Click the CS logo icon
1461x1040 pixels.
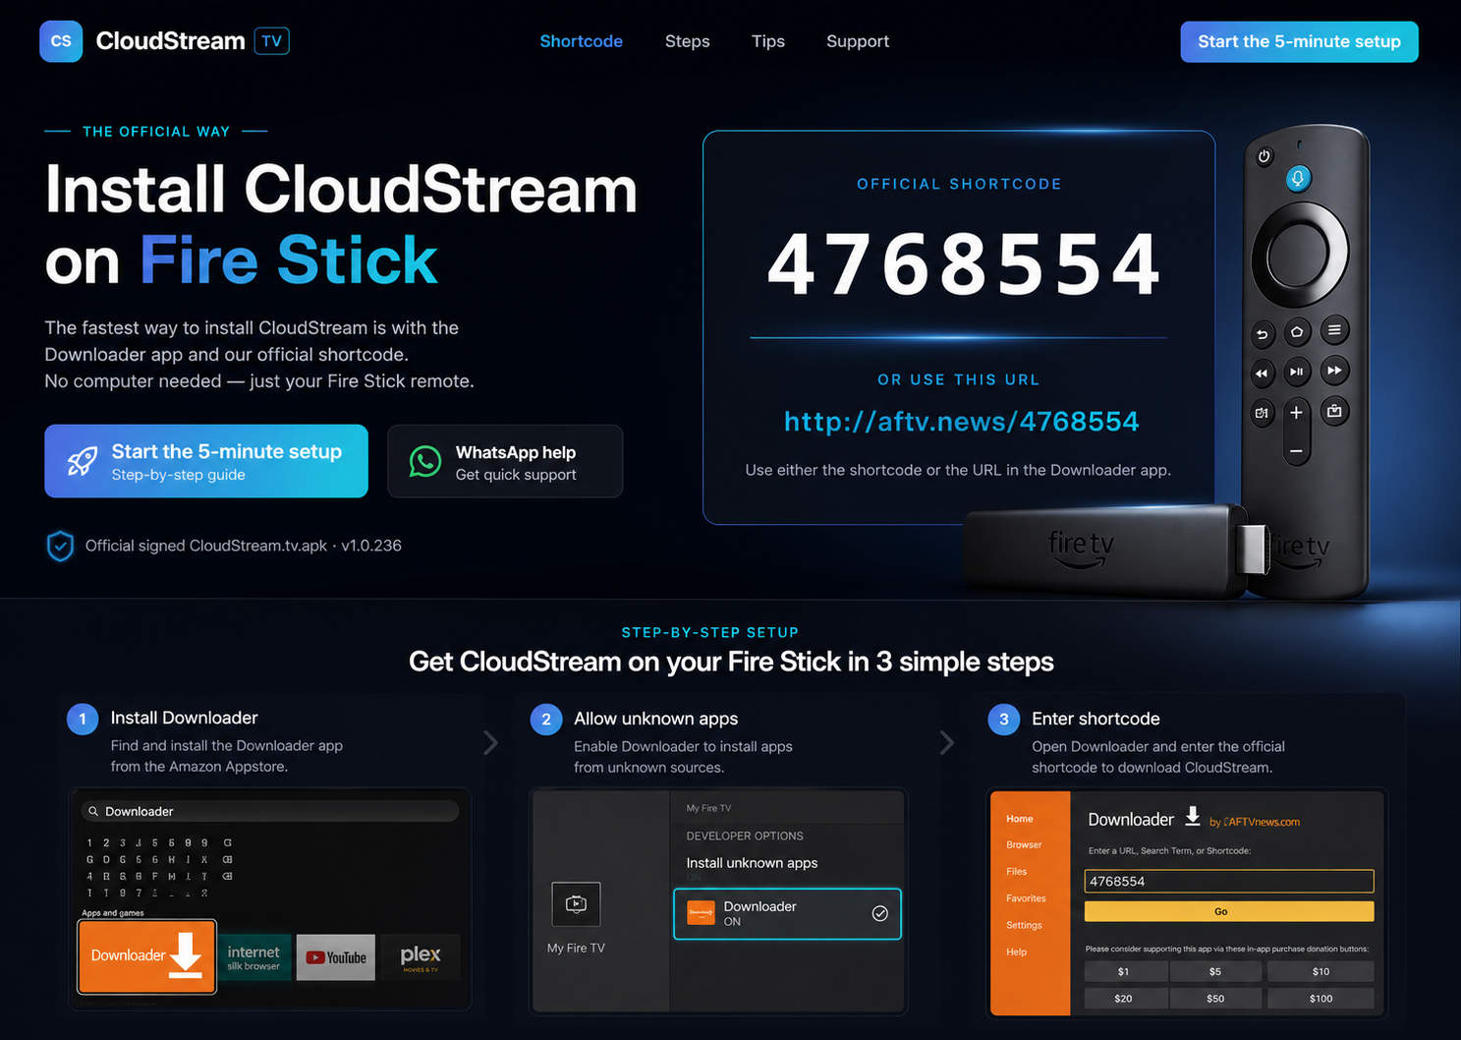(61, 41)
